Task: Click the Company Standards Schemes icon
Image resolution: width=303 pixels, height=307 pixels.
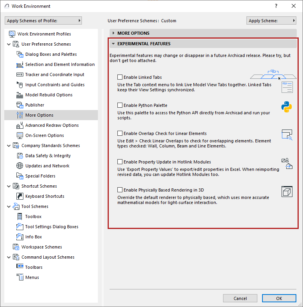Action: (16, 146)
